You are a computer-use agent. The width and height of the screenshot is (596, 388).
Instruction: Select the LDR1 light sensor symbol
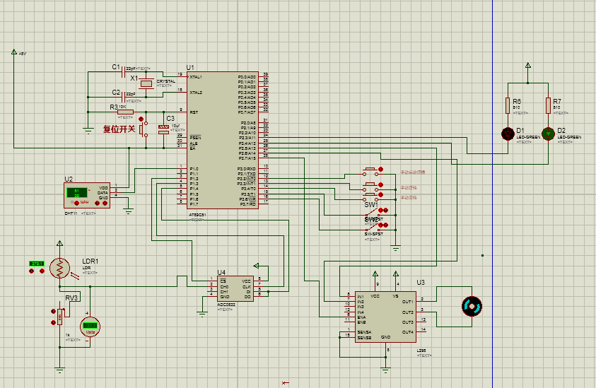click(x=61, y=268)
